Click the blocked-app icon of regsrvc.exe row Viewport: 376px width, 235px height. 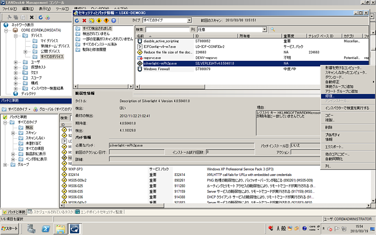coord(139,58)
